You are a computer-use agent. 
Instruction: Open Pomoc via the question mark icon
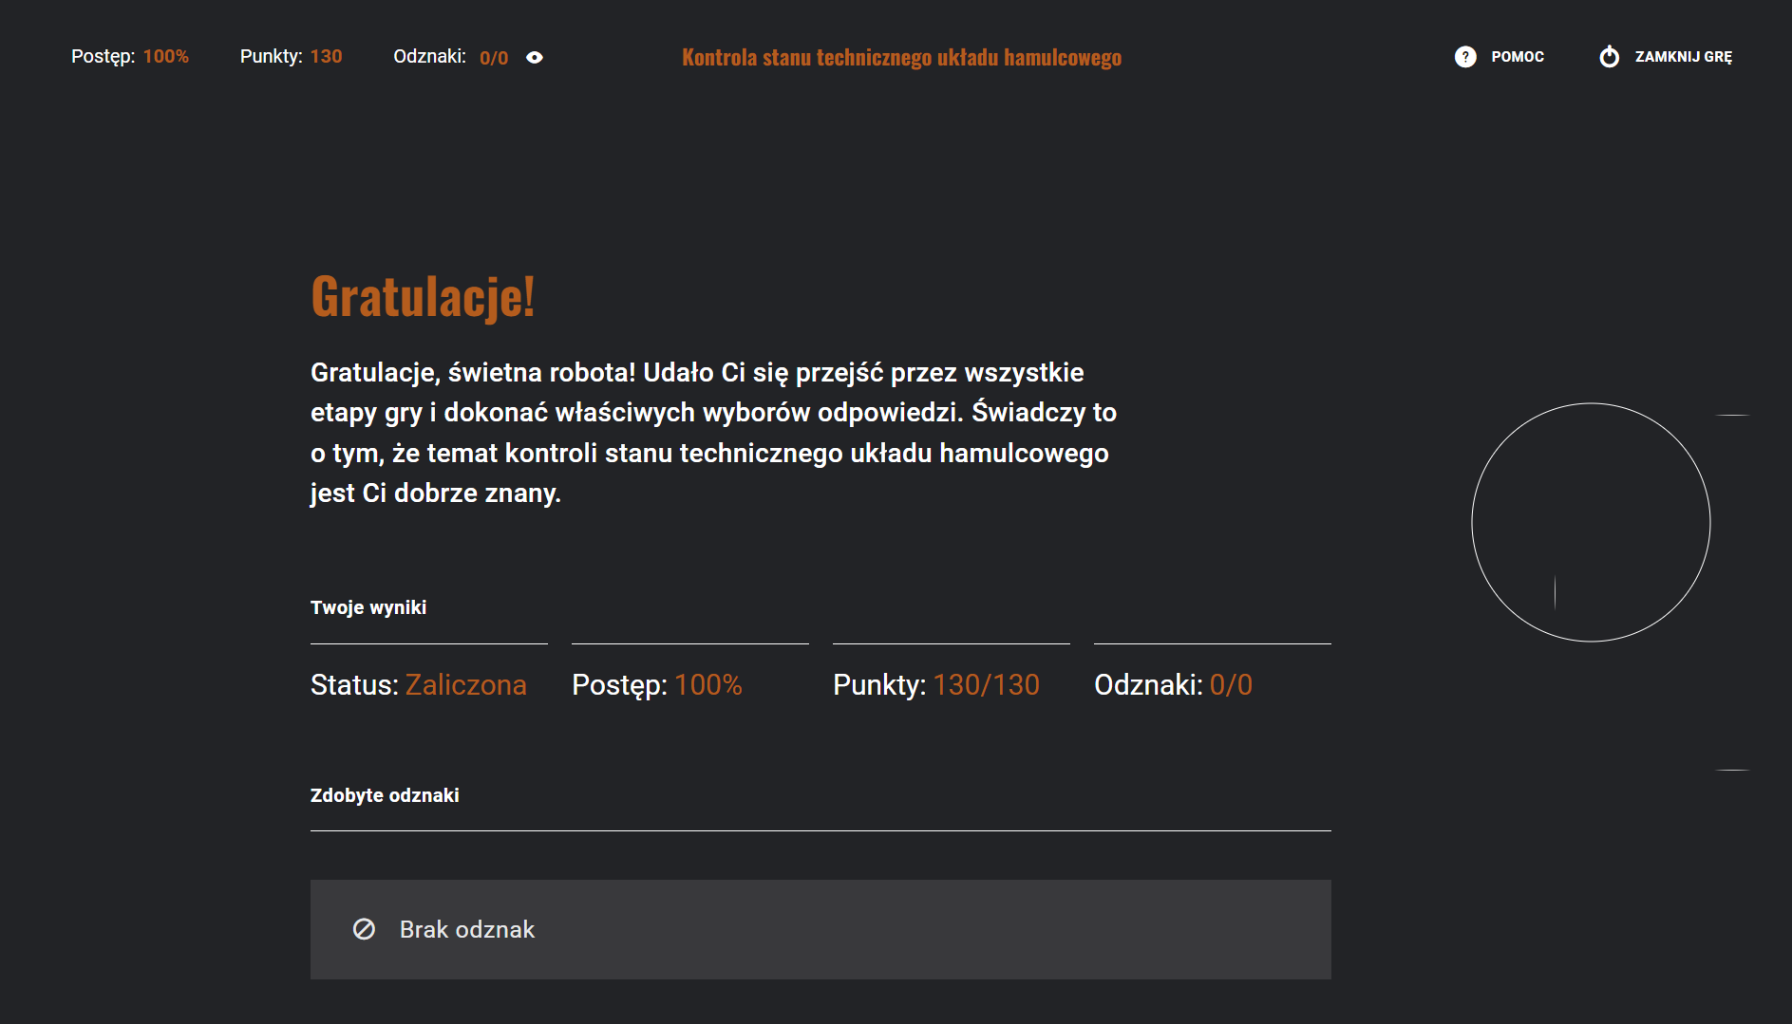point(1465,57)
